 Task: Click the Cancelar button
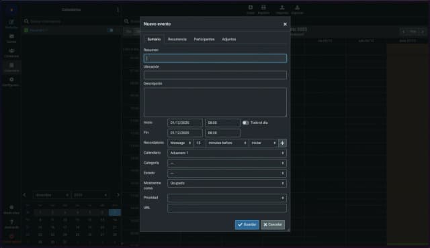(x=273, y=225)
